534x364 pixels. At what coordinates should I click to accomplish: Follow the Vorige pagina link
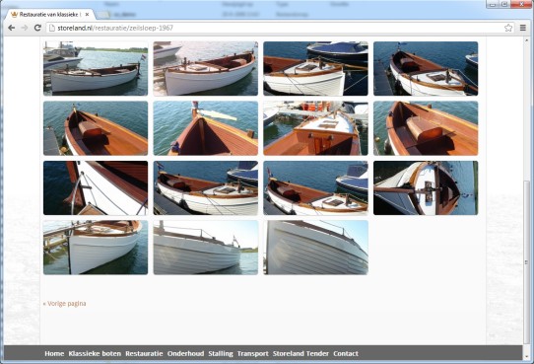click(x=64, y=304)
